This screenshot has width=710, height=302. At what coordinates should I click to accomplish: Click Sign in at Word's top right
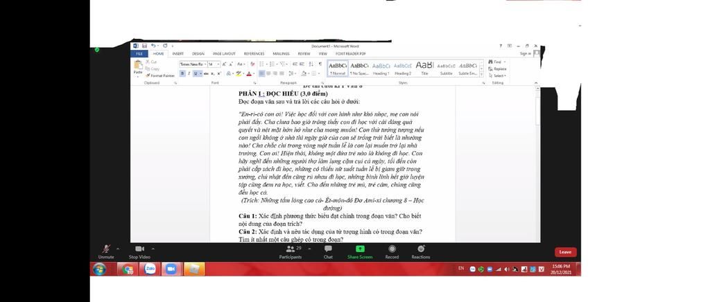pyautogui.click(x=526, y=53)
